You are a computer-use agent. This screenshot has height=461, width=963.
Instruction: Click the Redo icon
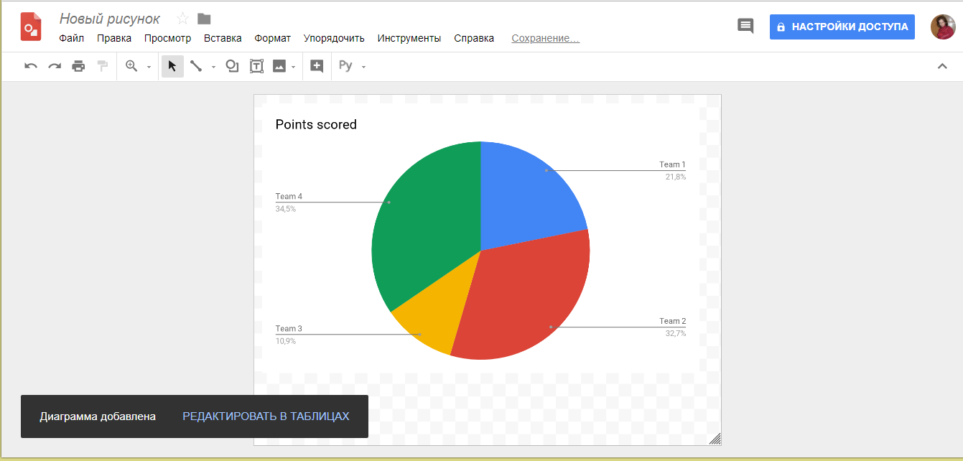point(54,65)
